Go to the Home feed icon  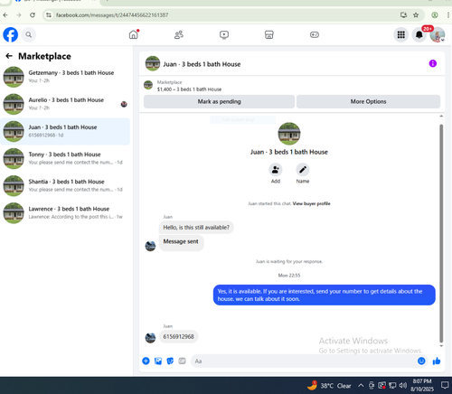click(134, 34)
